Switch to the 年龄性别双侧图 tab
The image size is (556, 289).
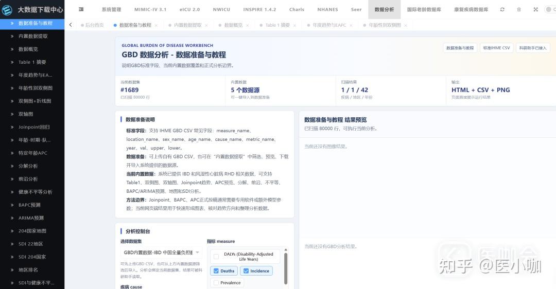(382, 25)
